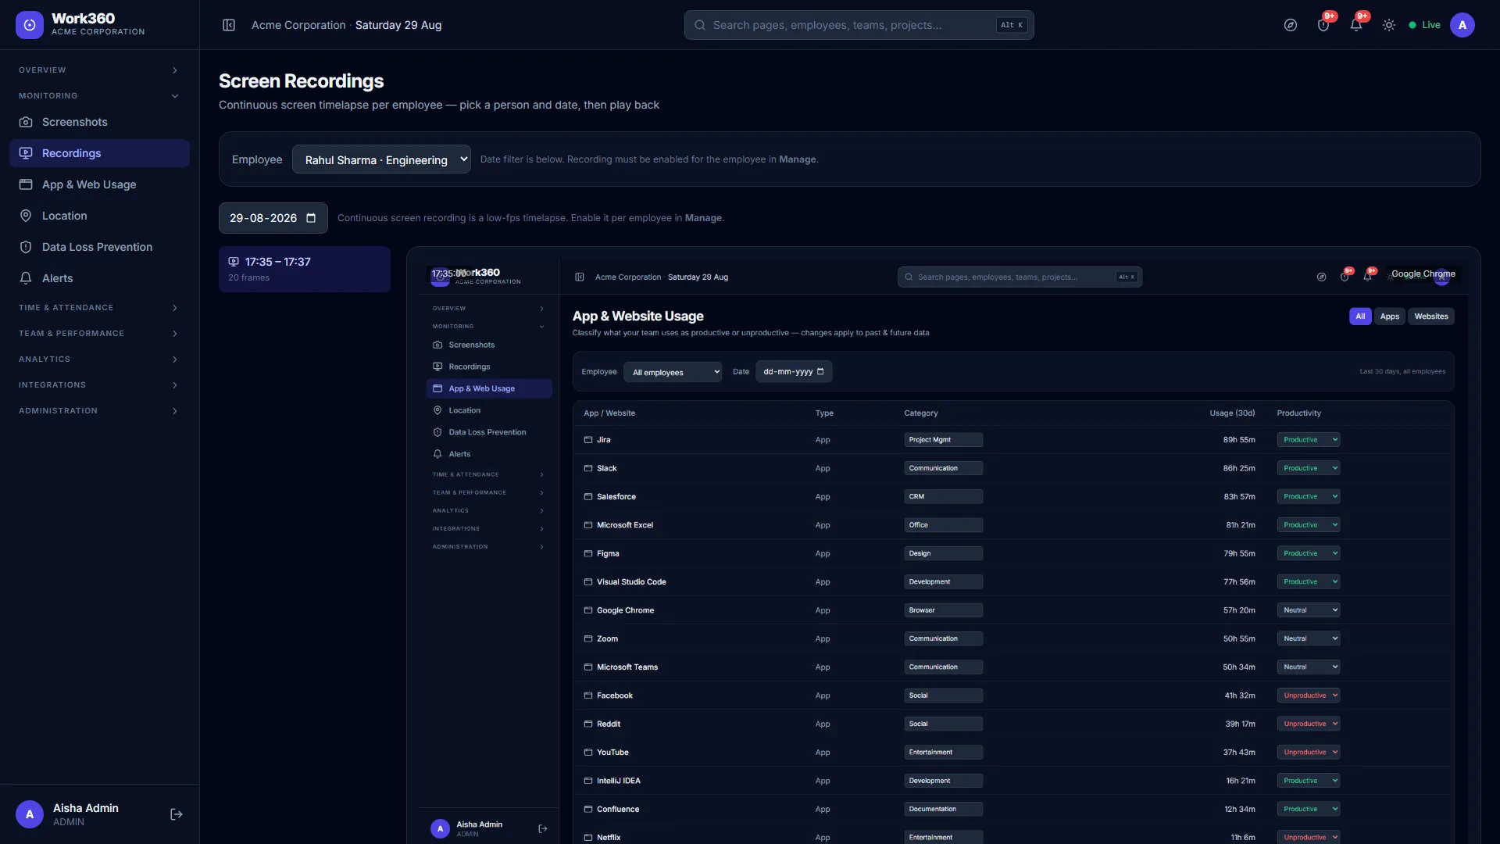Collapse the Monitoring sidebar section

coord(99,96)
